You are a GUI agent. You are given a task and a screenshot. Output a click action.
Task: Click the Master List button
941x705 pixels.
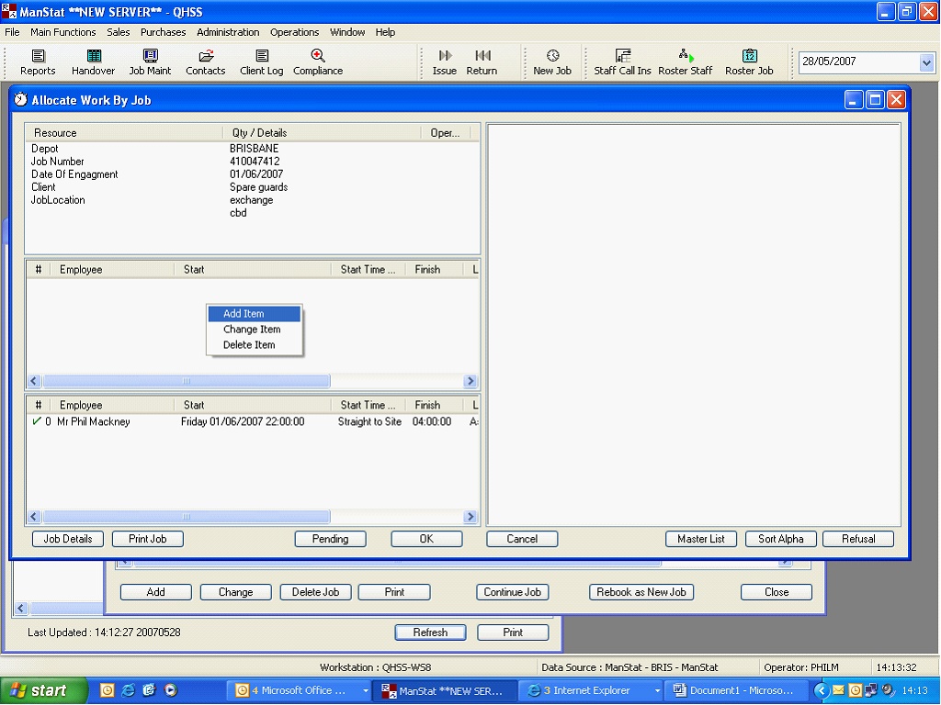click(701, 539)
